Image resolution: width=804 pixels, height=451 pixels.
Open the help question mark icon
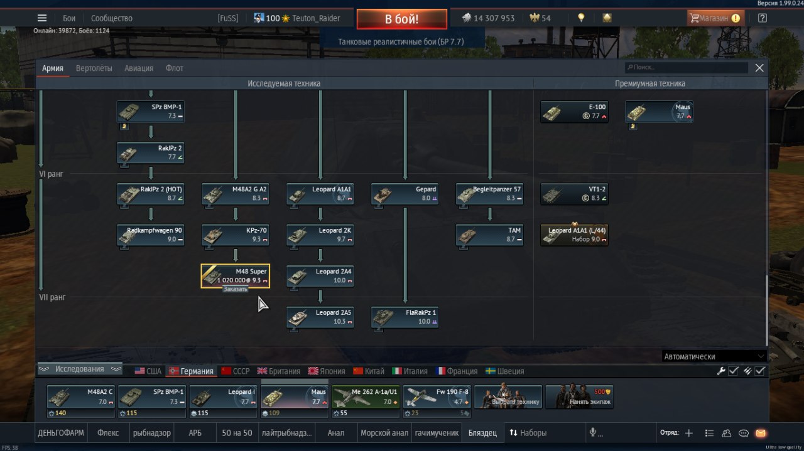762,18
